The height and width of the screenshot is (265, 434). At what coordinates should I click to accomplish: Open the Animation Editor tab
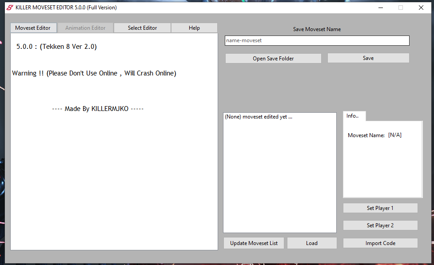coord(85,28)
